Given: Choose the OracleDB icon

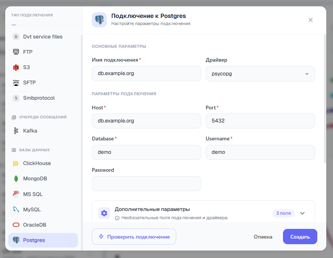Looking at the screenshot, I should pos(16,225).
